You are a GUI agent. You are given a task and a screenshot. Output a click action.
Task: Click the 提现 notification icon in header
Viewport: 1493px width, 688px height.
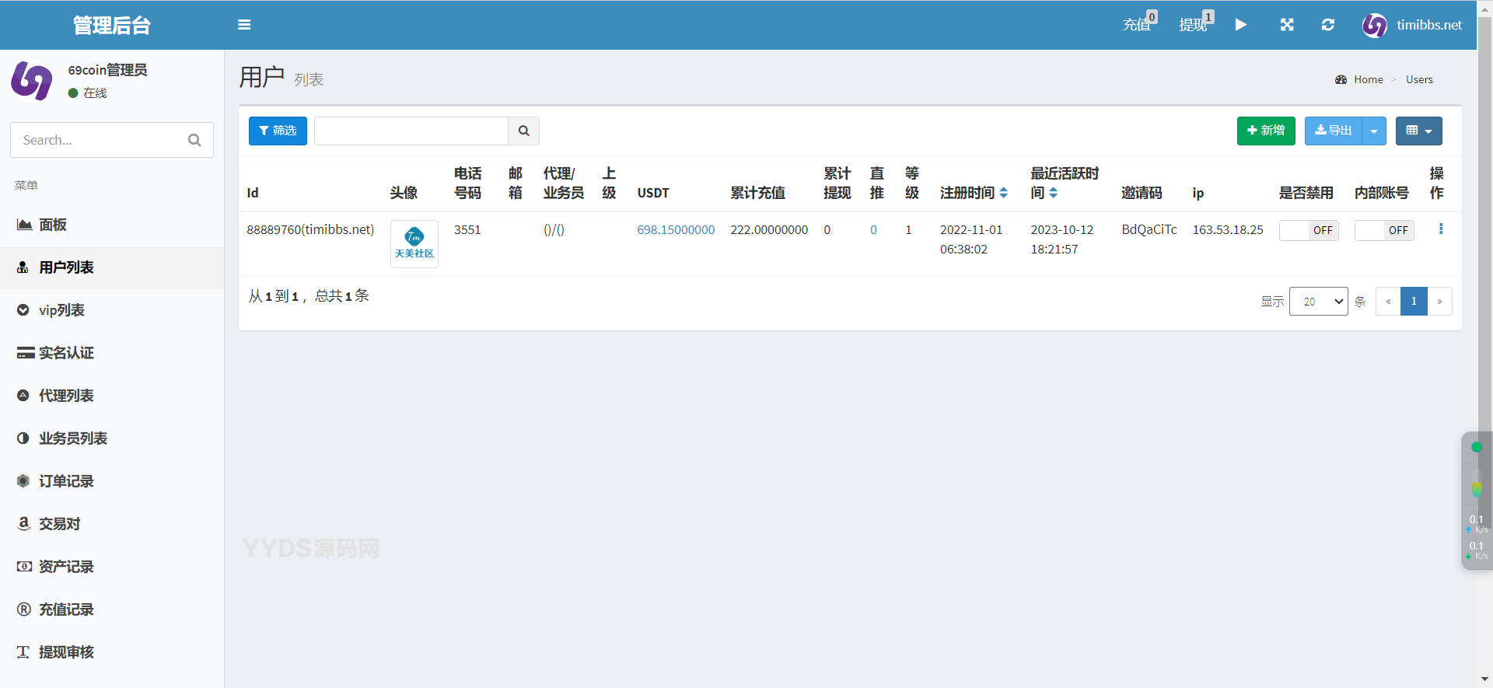(x=1194, y=23)
